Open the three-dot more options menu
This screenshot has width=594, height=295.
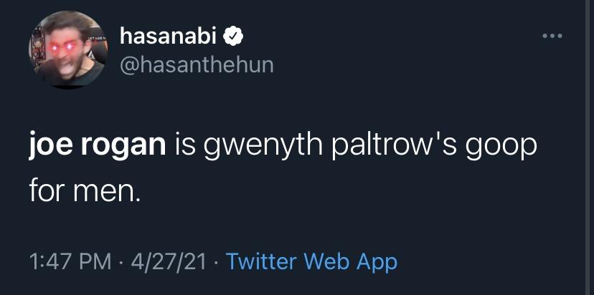(550, 36)
